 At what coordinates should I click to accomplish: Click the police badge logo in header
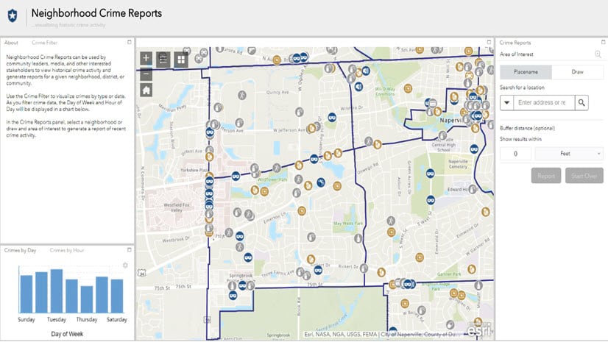coord(13,16)
